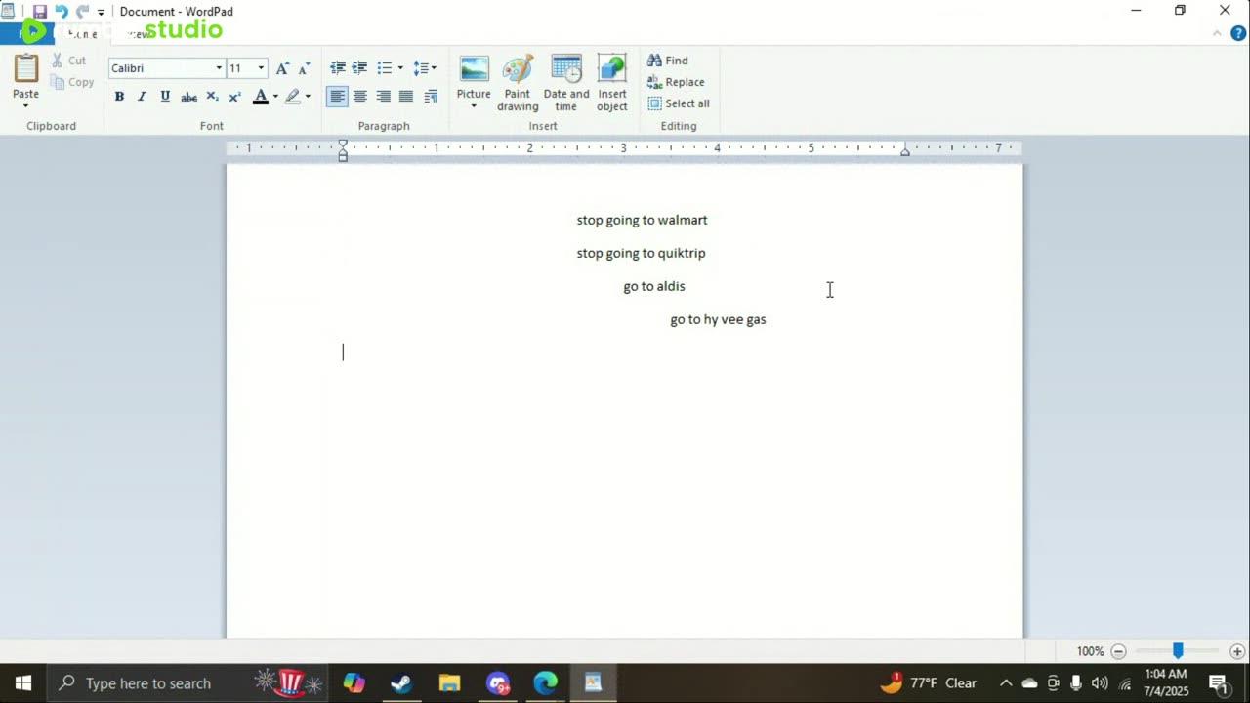The height and width of the screenshot is (703, 1250).
Task: Click the Shrink font icon
Action: (304, 68)
